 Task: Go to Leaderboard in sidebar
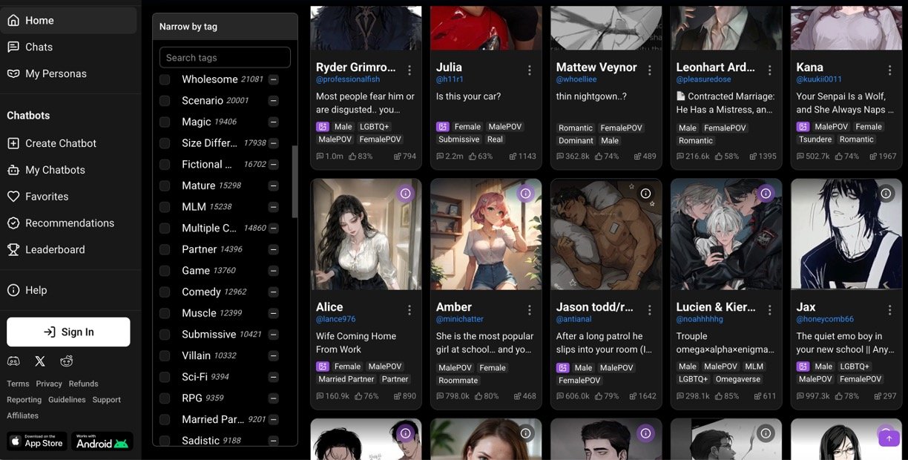[x=55, y=250]
